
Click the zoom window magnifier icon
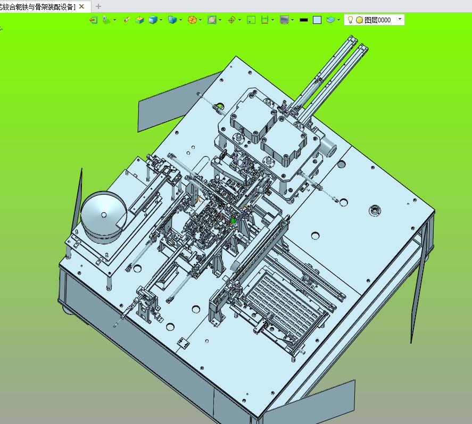tap(212, 20)
